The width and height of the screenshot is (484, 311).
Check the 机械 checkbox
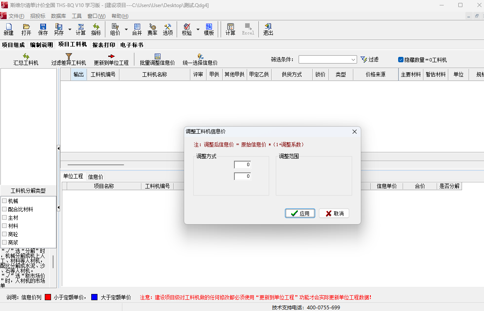(4, 201)
